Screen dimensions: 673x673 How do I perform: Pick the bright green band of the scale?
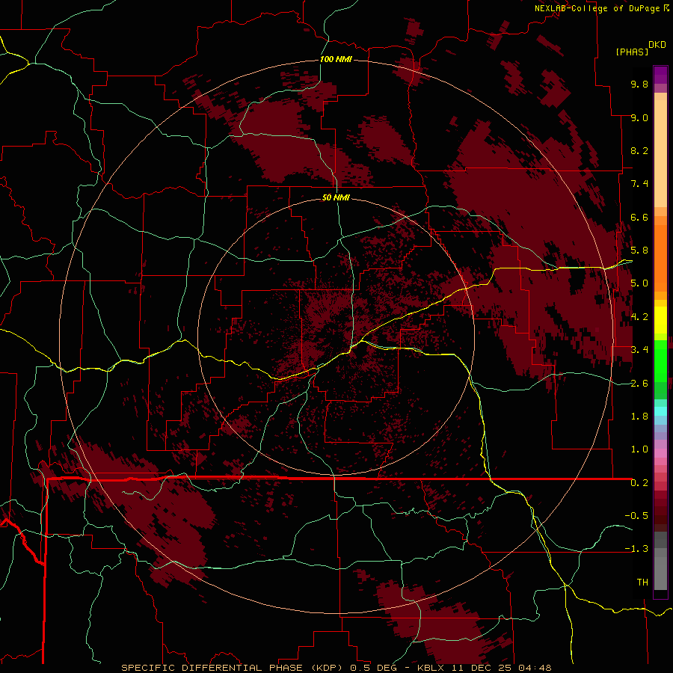pos(660,361)
